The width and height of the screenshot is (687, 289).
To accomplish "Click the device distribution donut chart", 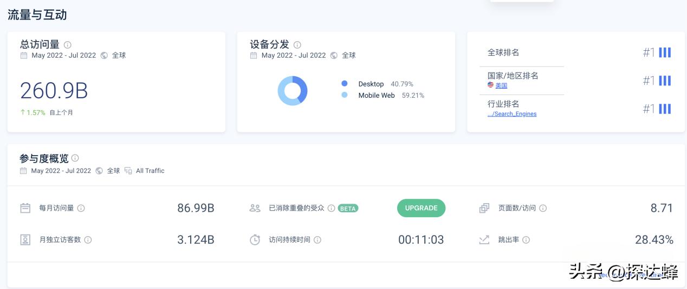I will [293, 90].
